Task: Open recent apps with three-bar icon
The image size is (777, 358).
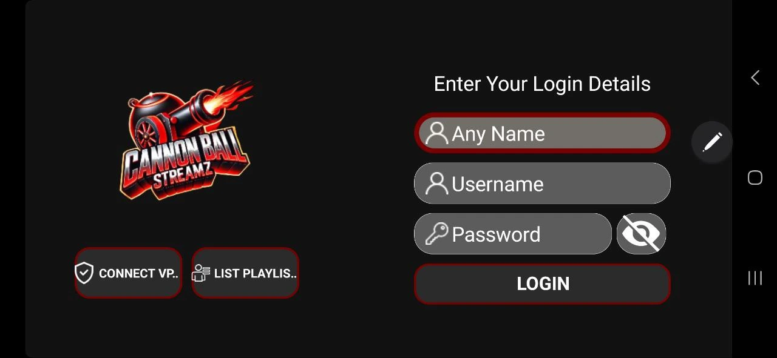Action: 755,278
